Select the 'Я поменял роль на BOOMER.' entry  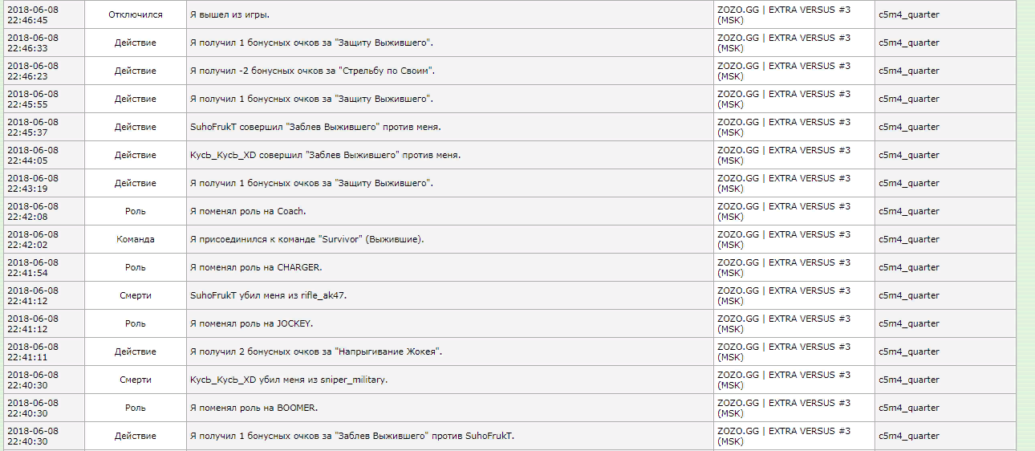pos(254,408)
